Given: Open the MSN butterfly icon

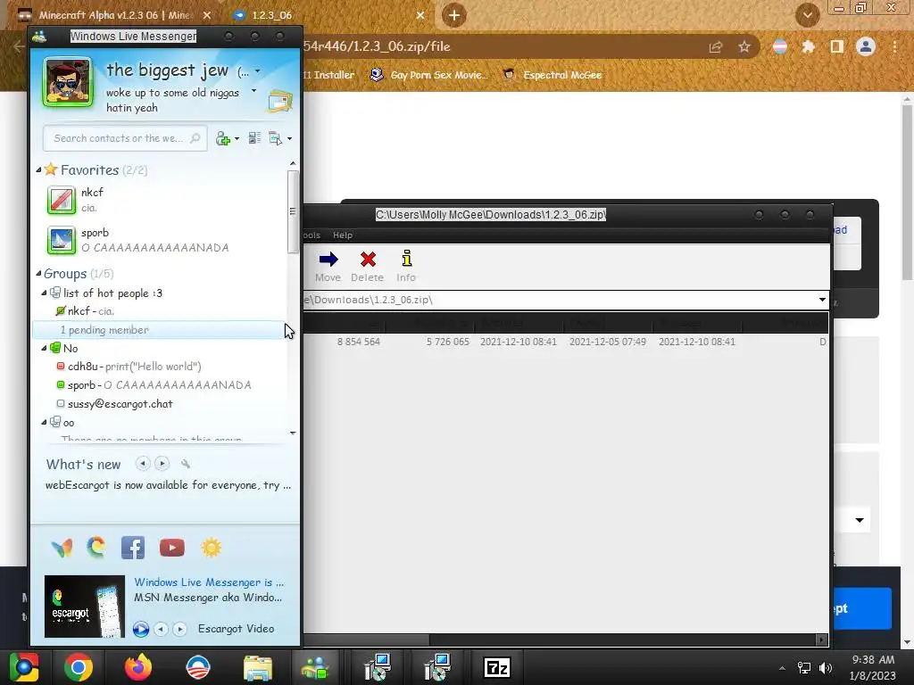Looking at the screenshot, I should [x=62, y=548].
